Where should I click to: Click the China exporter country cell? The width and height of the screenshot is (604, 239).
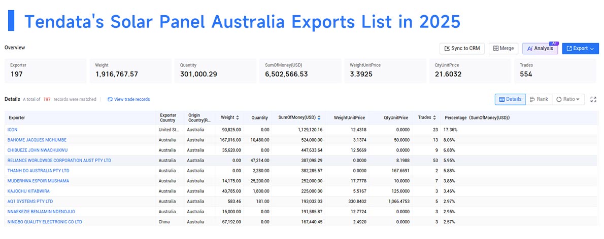coord(164,222)
